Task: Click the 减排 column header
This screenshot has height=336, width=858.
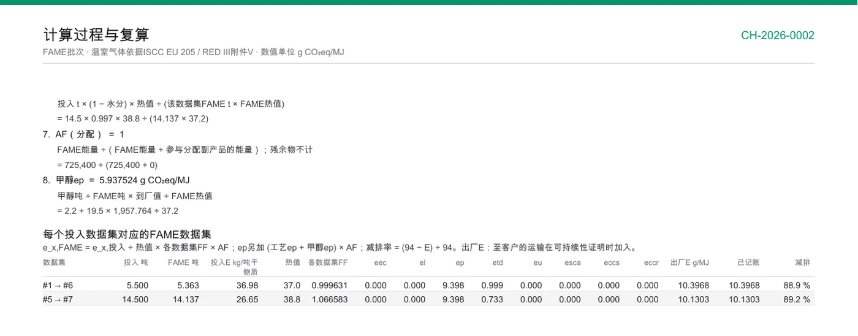Action: (803, 262)
